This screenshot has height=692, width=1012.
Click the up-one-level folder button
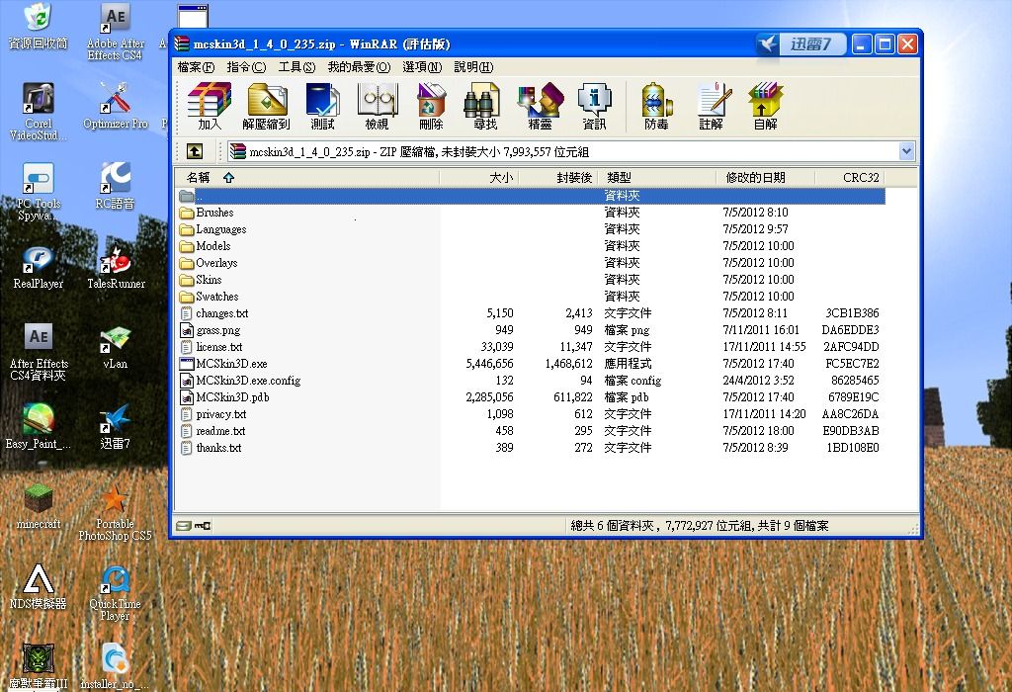(x=195, y=151)
